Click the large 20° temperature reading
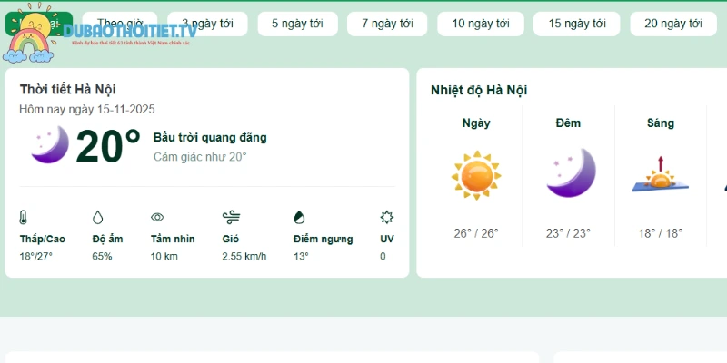Image resolution: width=727 pixels, height=363 pixels. click(x=108, y=146)
